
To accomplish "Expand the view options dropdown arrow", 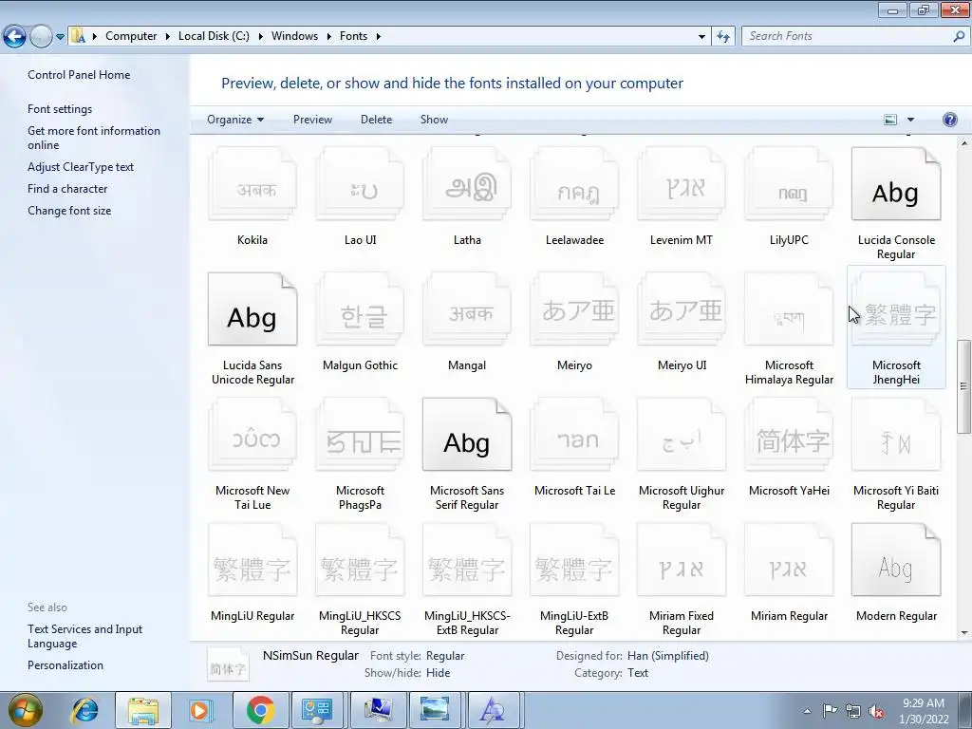I will 910,120.
